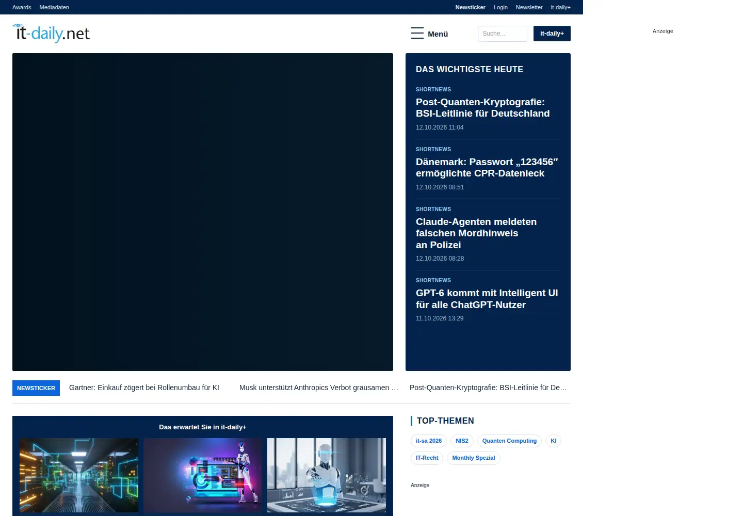This screenshot has width=743, height=516.
Task: Select the Quanten Computing topic tag
Action: pyautogui.click(x=509, y=441)
